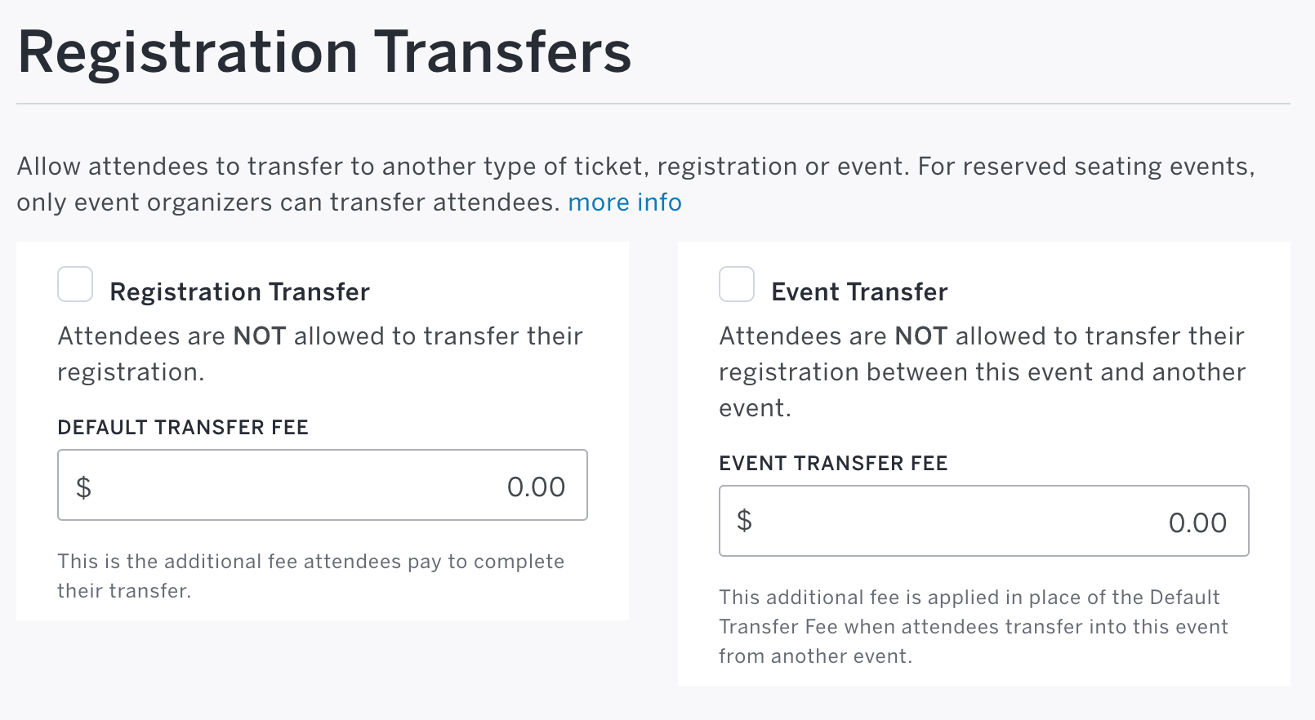
Task: Select the 0.00 value under Default Transfer Fee
Action: coord(535,485)
